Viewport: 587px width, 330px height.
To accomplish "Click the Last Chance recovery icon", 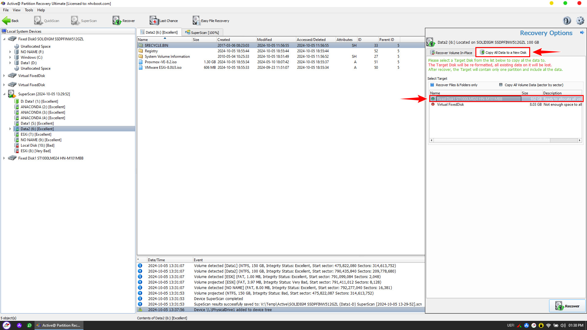I will point(154,20).
